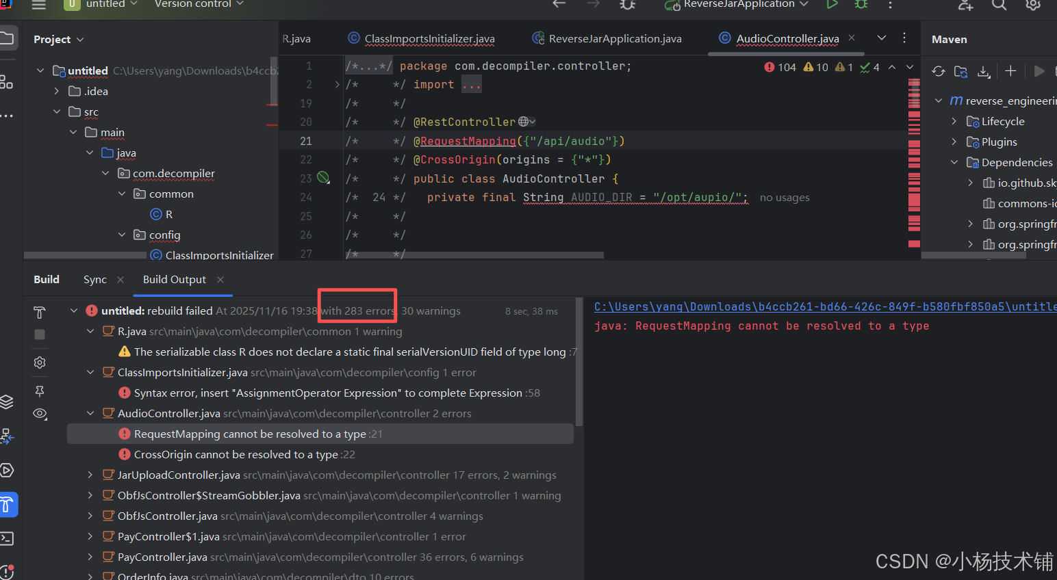
Task: Click the editor horizontal scrollbar
Action: 474,255
